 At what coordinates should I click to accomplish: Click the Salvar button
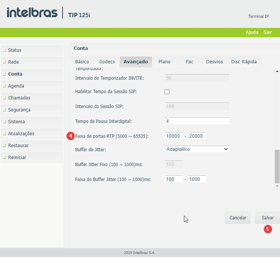(267, 218)
